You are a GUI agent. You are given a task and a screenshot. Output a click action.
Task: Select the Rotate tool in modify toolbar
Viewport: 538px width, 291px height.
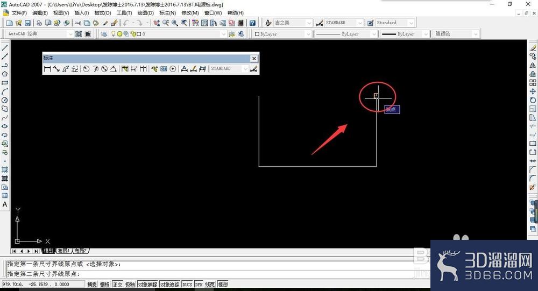(x=533, y=100)
